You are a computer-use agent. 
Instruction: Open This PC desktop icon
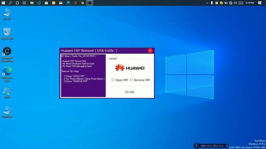coord(7,14)
